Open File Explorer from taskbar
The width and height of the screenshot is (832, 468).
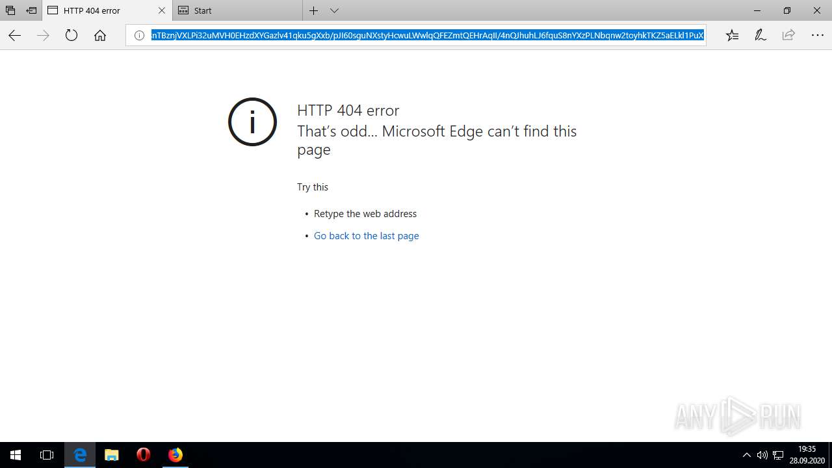pyautogui.click(x=112, y=455)
